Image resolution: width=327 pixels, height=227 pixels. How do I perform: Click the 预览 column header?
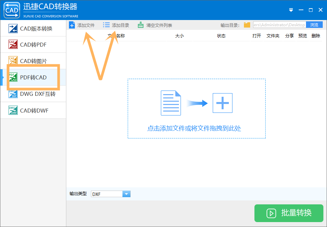point(303,36)
